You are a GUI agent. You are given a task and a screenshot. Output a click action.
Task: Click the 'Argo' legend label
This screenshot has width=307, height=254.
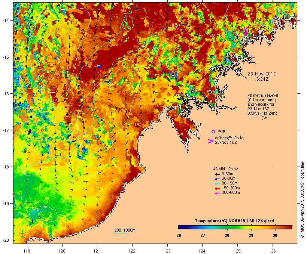(x=222, y=131)
